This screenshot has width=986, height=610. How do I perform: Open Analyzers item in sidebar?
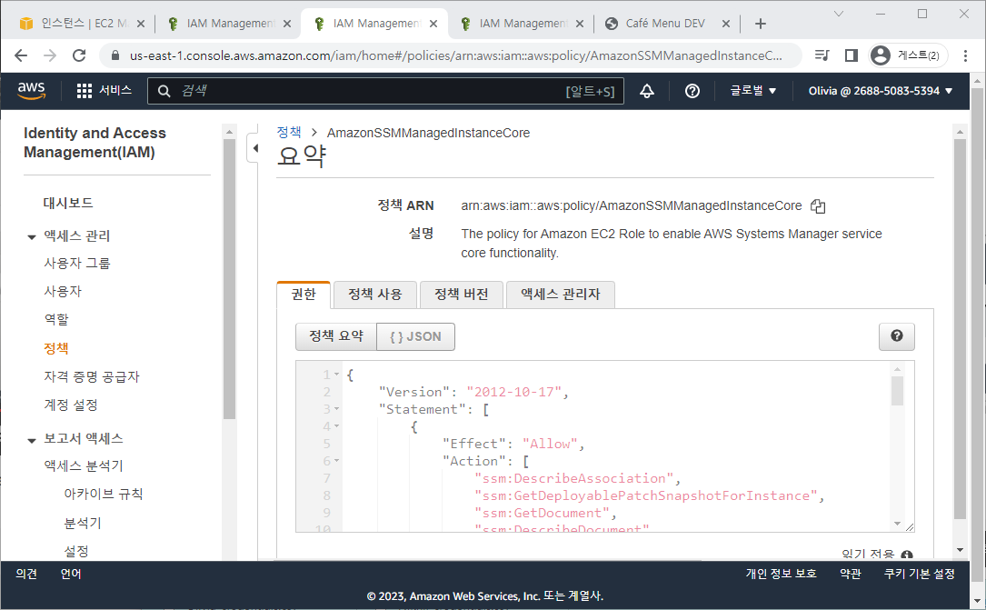pos(83,523)
